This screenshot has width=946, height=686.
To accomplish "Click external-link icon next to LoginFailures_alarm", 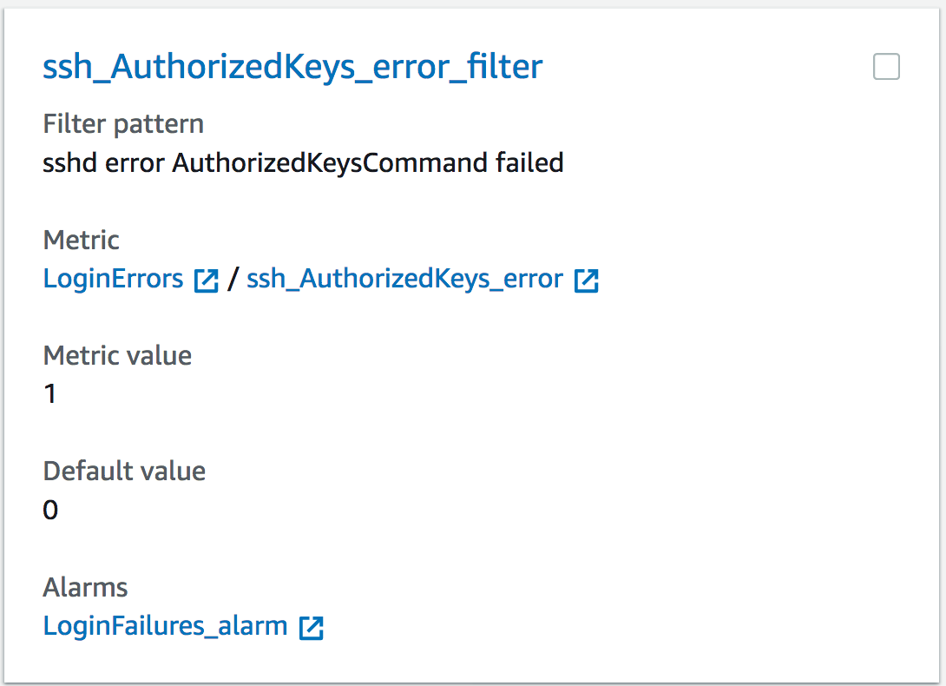I will tap(312, 628).
